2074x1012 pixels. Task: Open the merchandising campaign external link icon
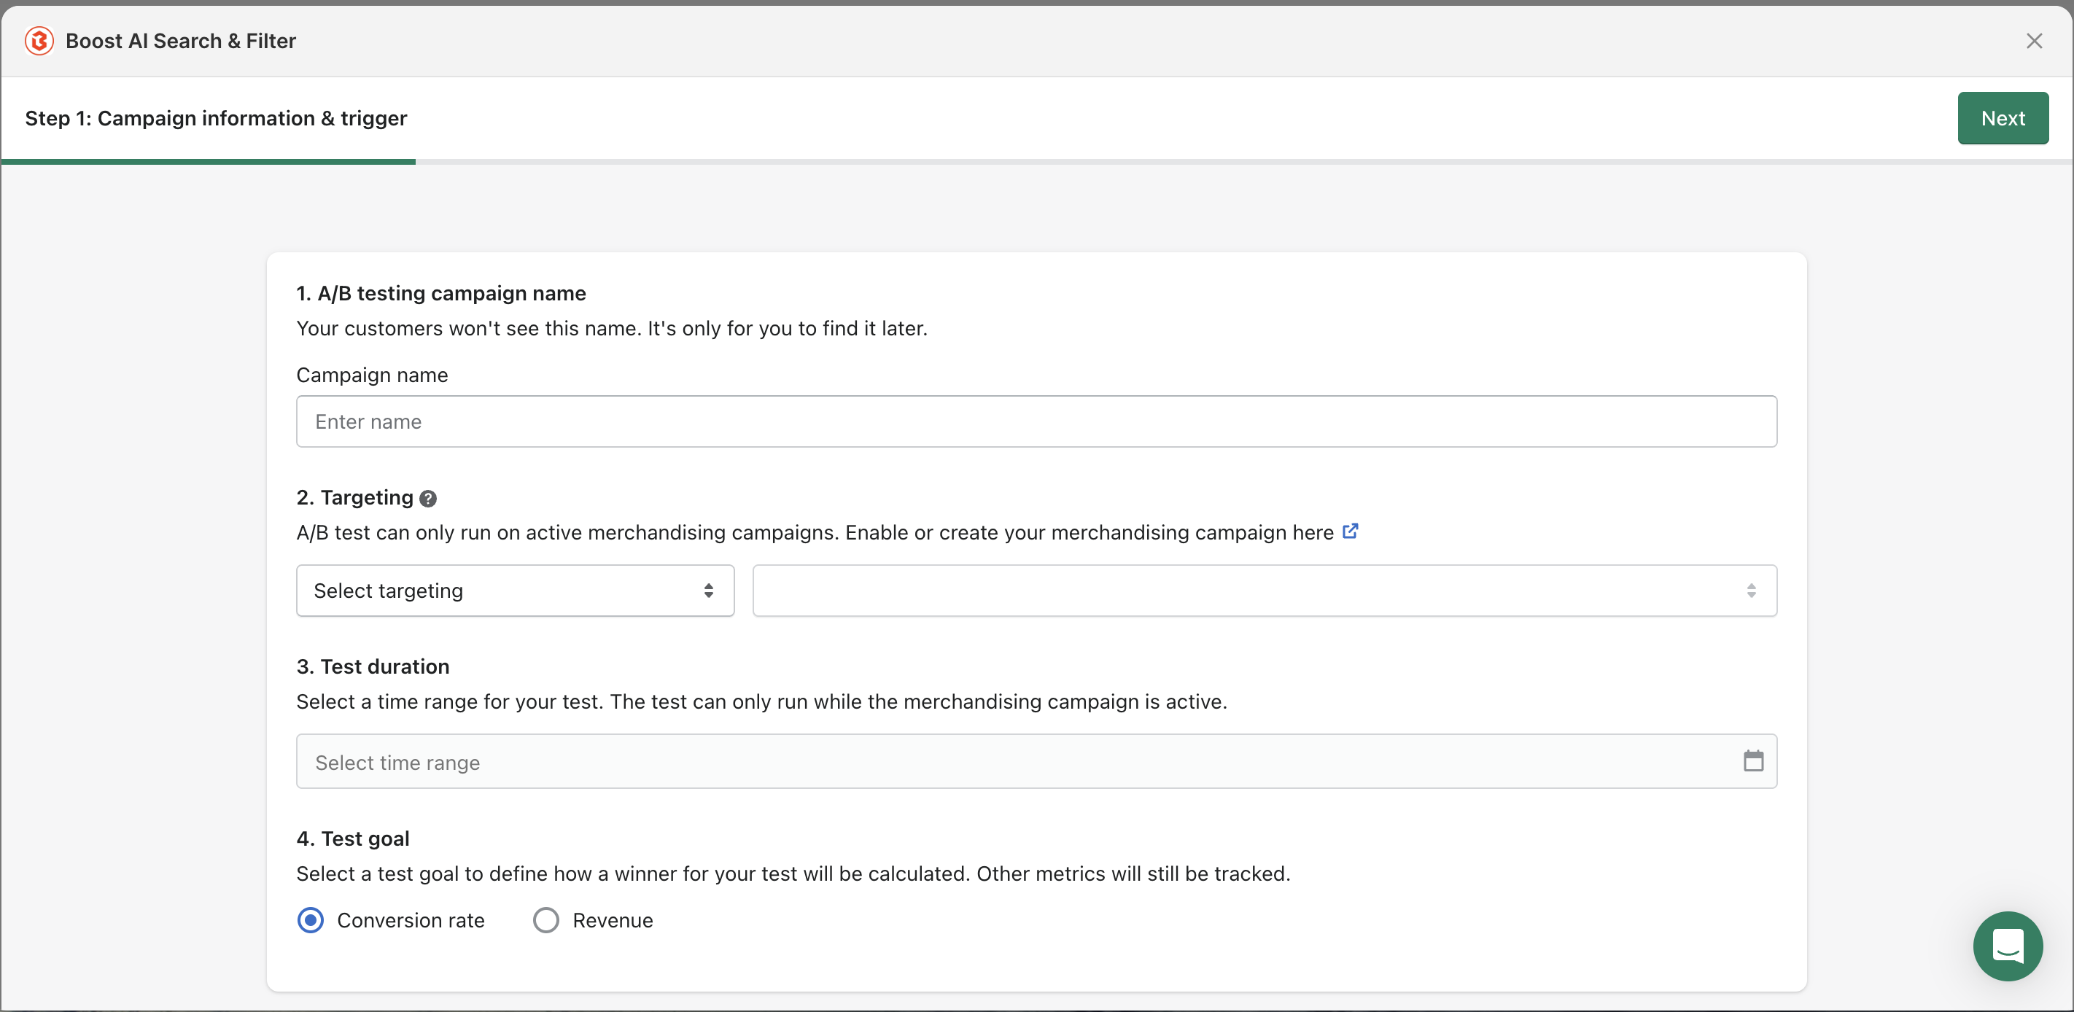[1350, 532]
